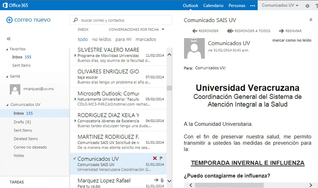Open the Personas tab
This screenshot has height=188, width=318.
point(237,6)
